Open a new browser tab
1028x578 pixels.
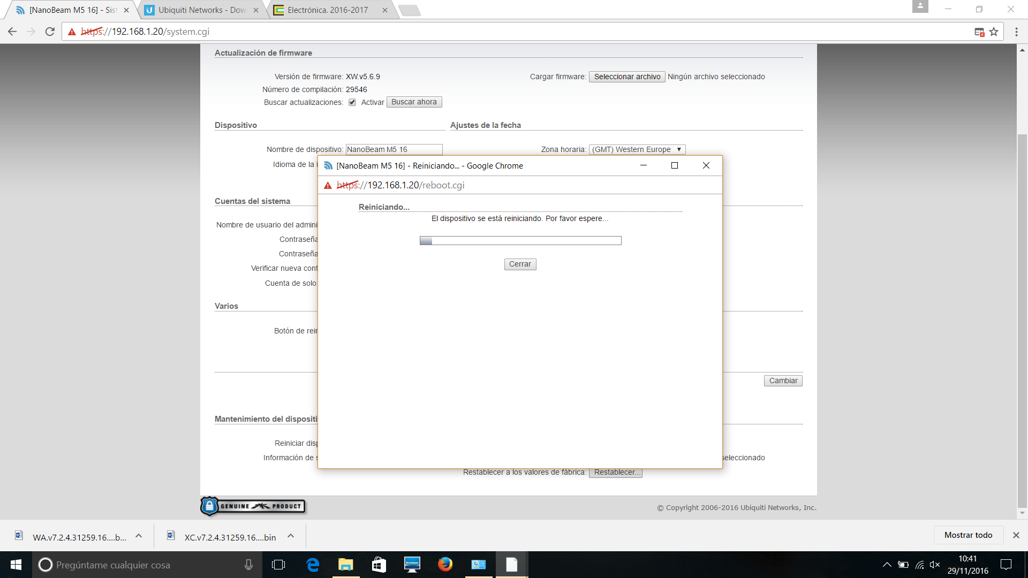[x=410, y=10]
